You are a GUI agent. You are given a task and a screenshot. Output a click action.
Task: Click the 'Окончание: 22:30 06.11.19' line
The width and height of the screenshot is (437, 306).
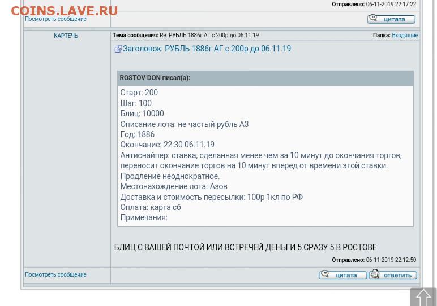tap(167, 145)
